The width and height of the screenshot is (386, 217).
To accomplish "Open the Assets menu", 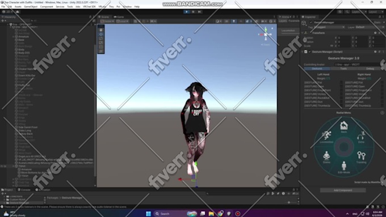I will pos(18,7).
